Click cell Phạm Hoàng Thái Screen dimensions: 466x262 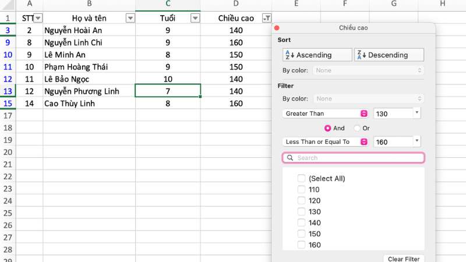[89, 67]
